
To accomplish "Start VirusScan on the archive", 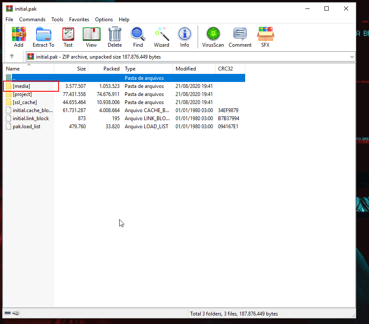I will click(x=213, y=37).
